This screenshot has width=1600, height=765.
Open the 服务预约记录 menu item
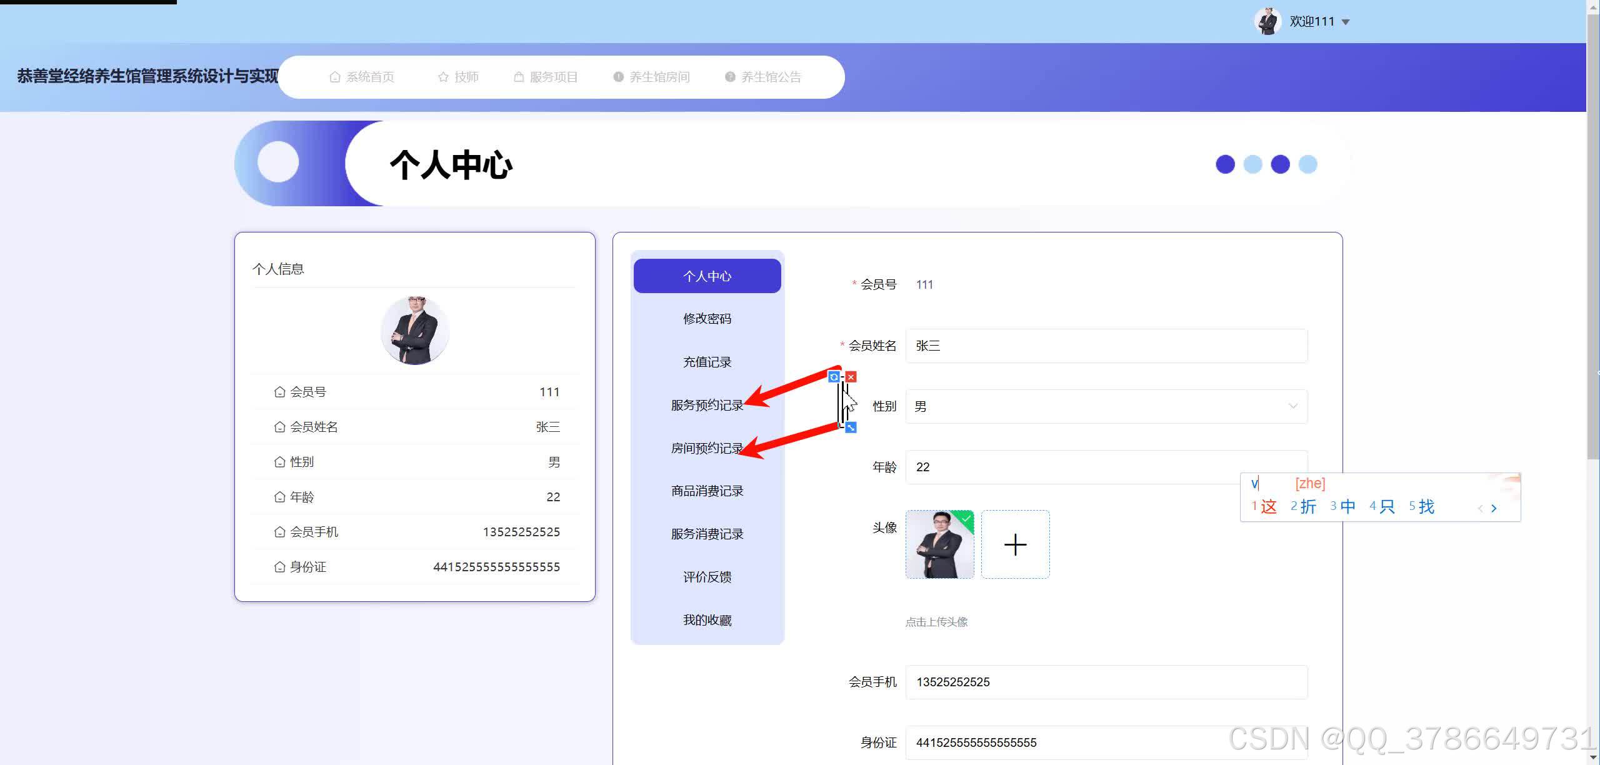706,405
